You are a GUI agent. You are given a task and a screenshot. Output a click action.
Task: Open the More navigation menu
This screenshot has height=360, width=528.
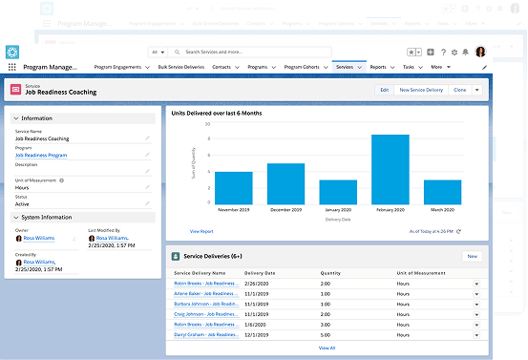pyautogui.click(x=440, y=67)
